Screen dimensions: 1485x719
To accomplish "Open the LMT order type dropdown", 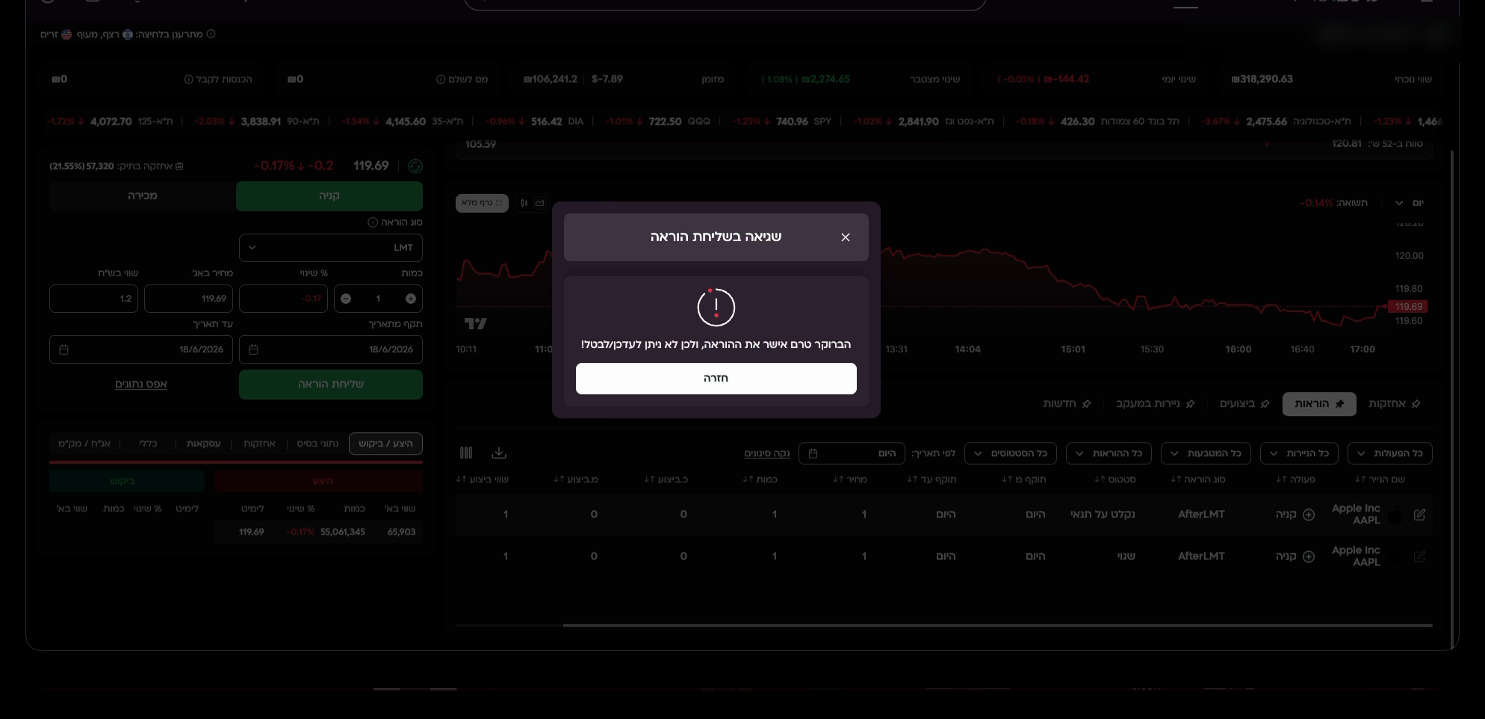I will click(331, 248).
